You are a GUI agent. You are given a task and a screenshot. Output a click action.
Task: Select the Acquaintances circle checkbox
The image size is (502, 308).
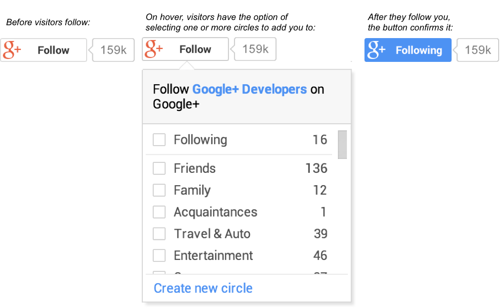coord(159,212)
